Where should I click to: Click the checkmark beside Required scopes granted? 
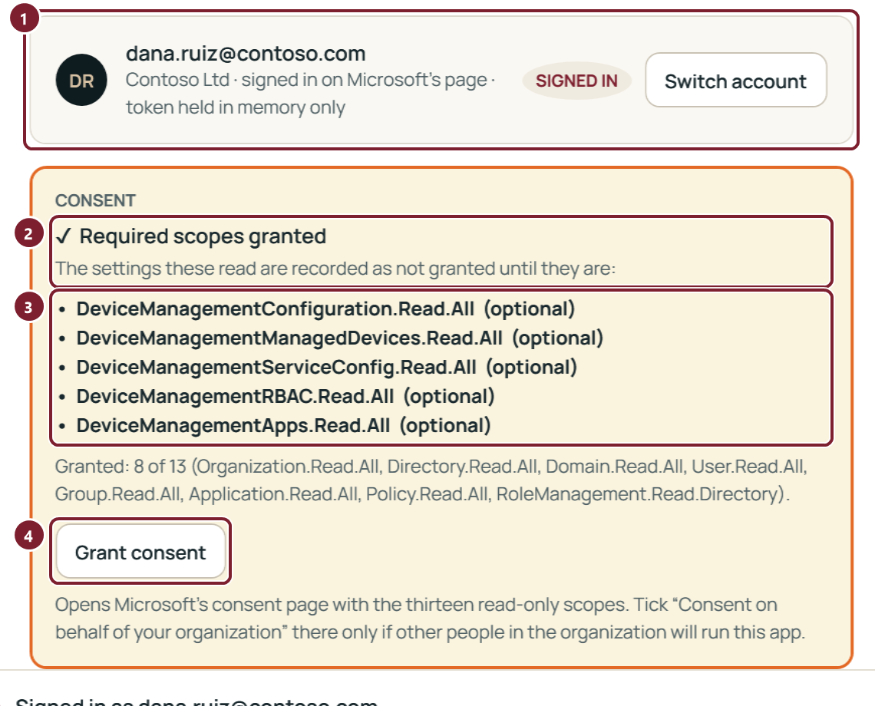click(64, 236)
